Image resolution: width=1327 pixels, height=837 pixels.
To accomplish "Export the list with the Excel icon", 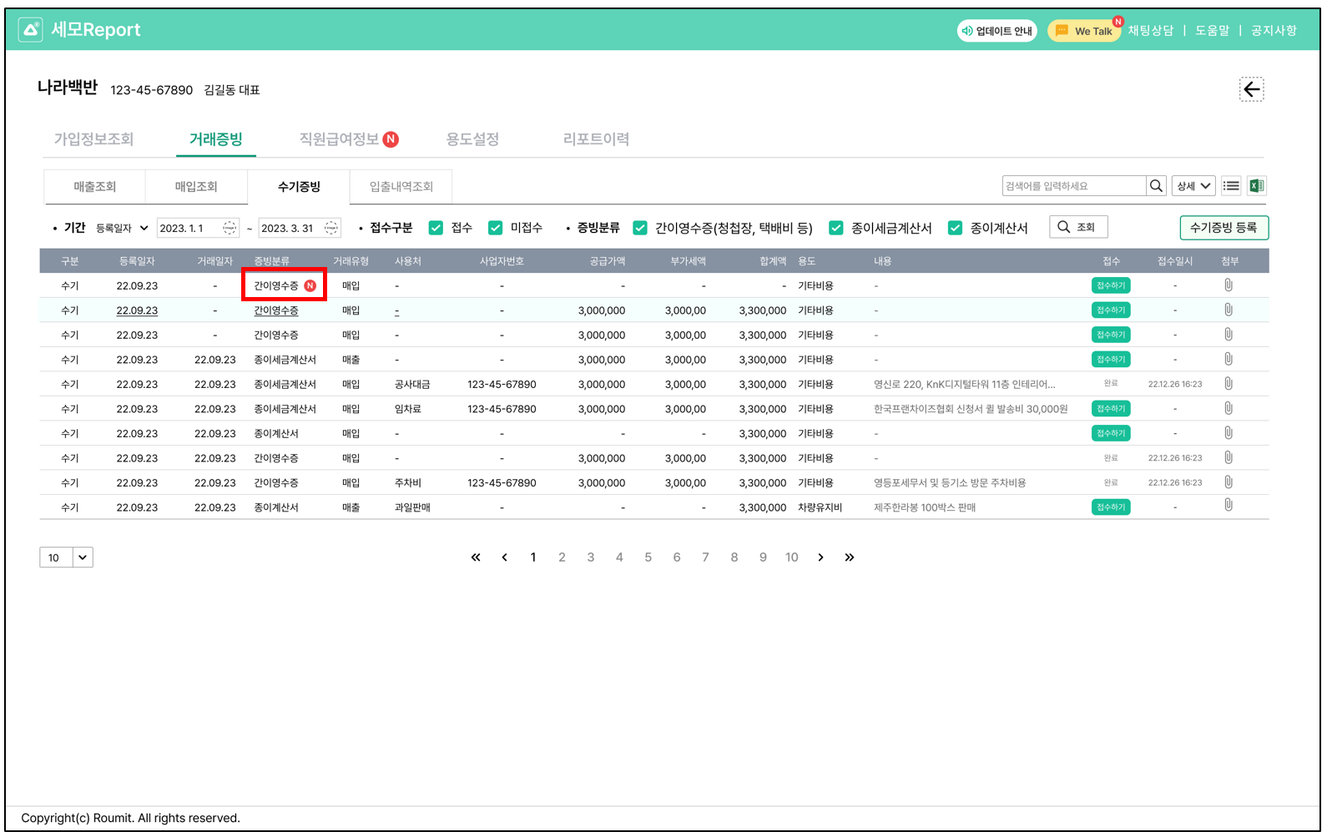I will pyautogui.click(x=1256, y=186).
